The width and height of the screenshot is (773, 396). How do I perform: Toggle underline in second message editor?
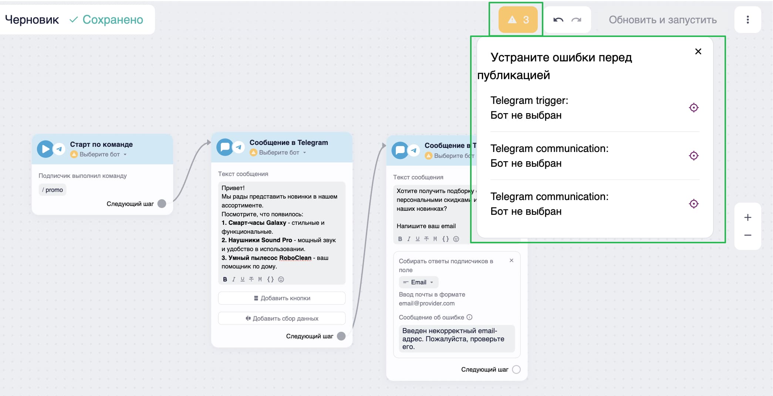point(418,239)
